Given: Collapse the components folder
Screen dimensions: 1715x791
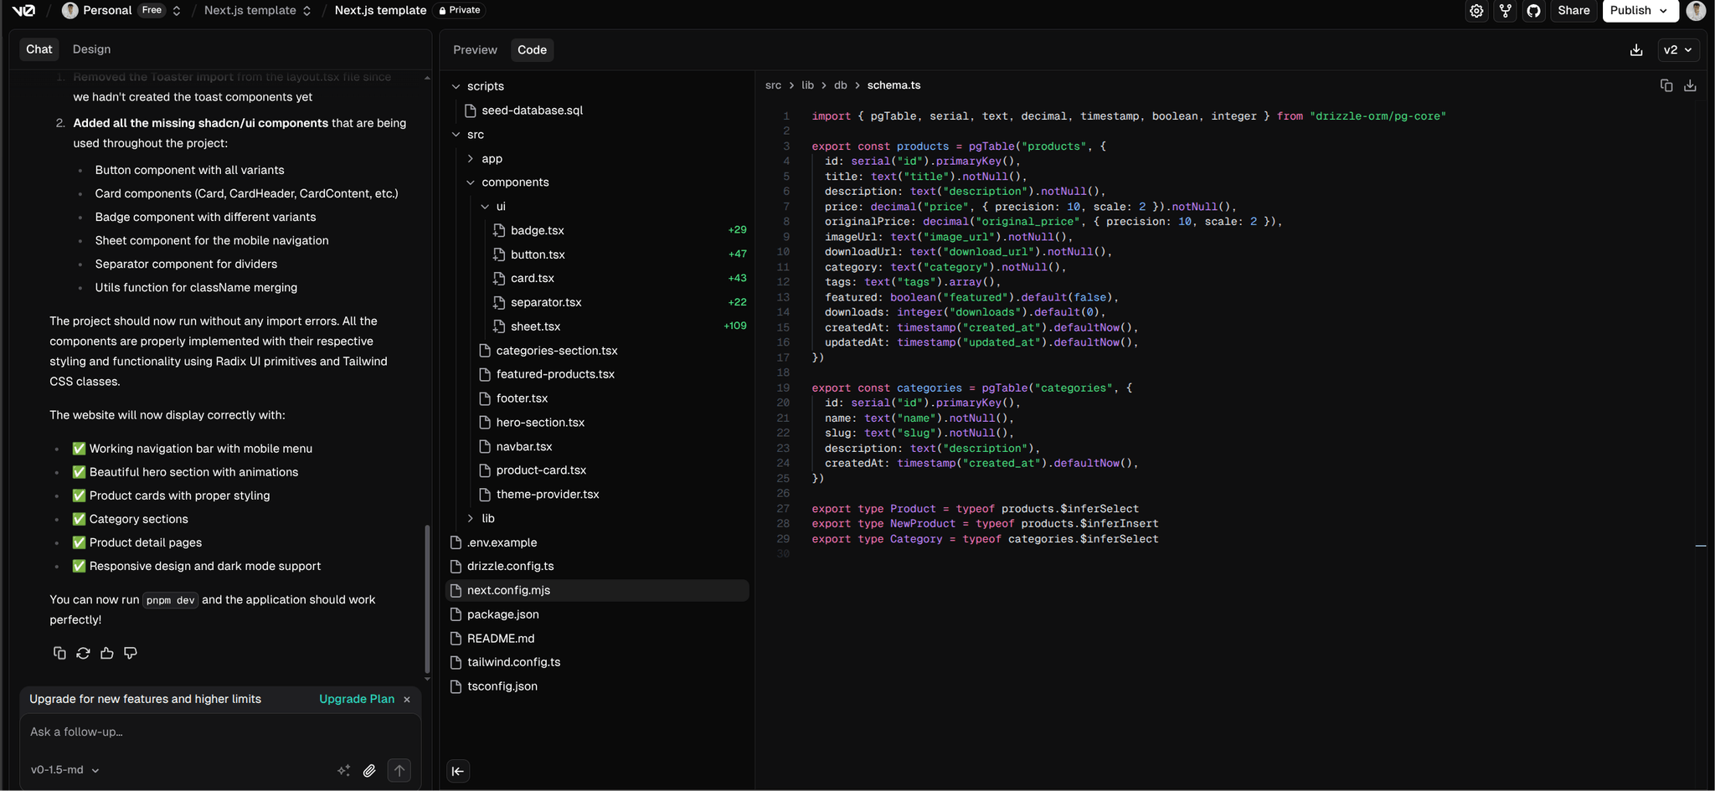Looking at the screenshot, I should 514,182.
